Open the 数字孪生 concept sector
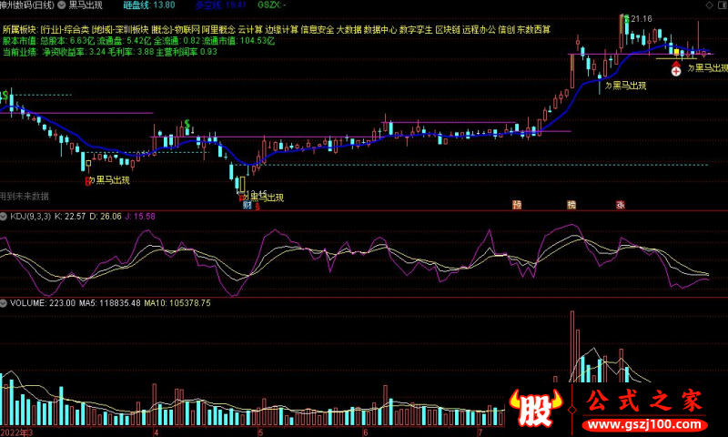This screenshot has height=437, width=728. coord(416,30)
